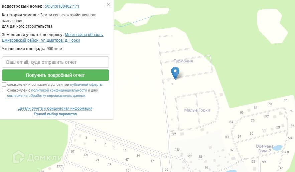Open согласие на обработку персональных данных link

pyautogui.click(x=46, y=96)
